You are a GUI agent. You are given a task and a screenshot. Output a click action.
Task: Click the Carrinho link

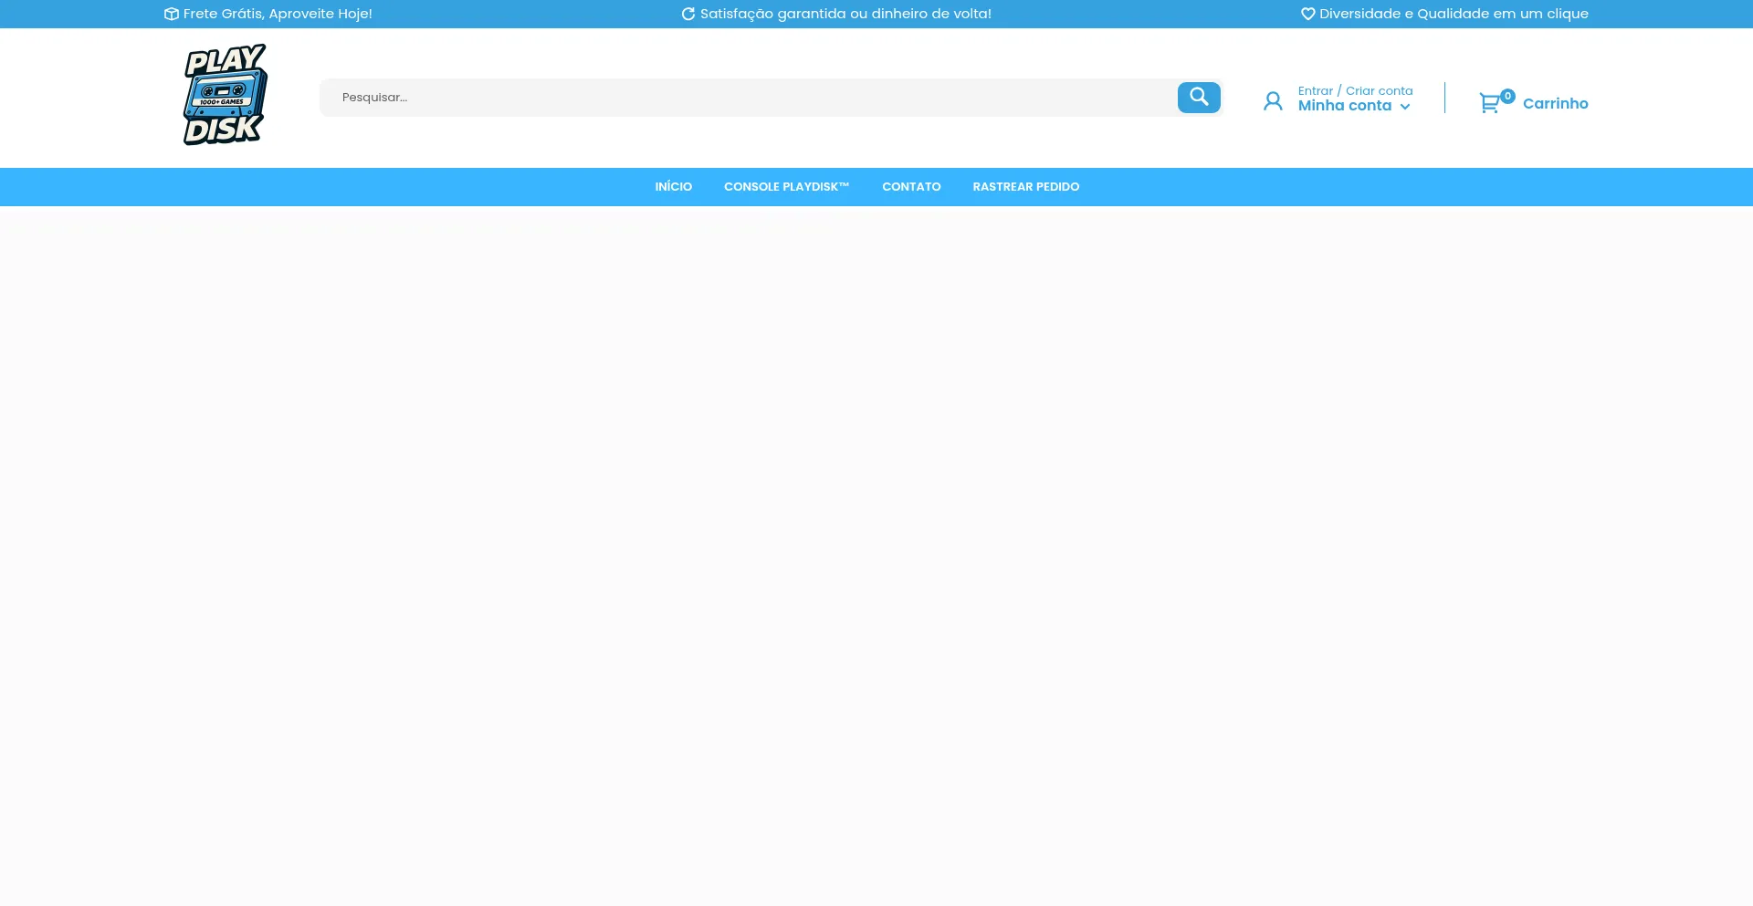click(1556, 104)
